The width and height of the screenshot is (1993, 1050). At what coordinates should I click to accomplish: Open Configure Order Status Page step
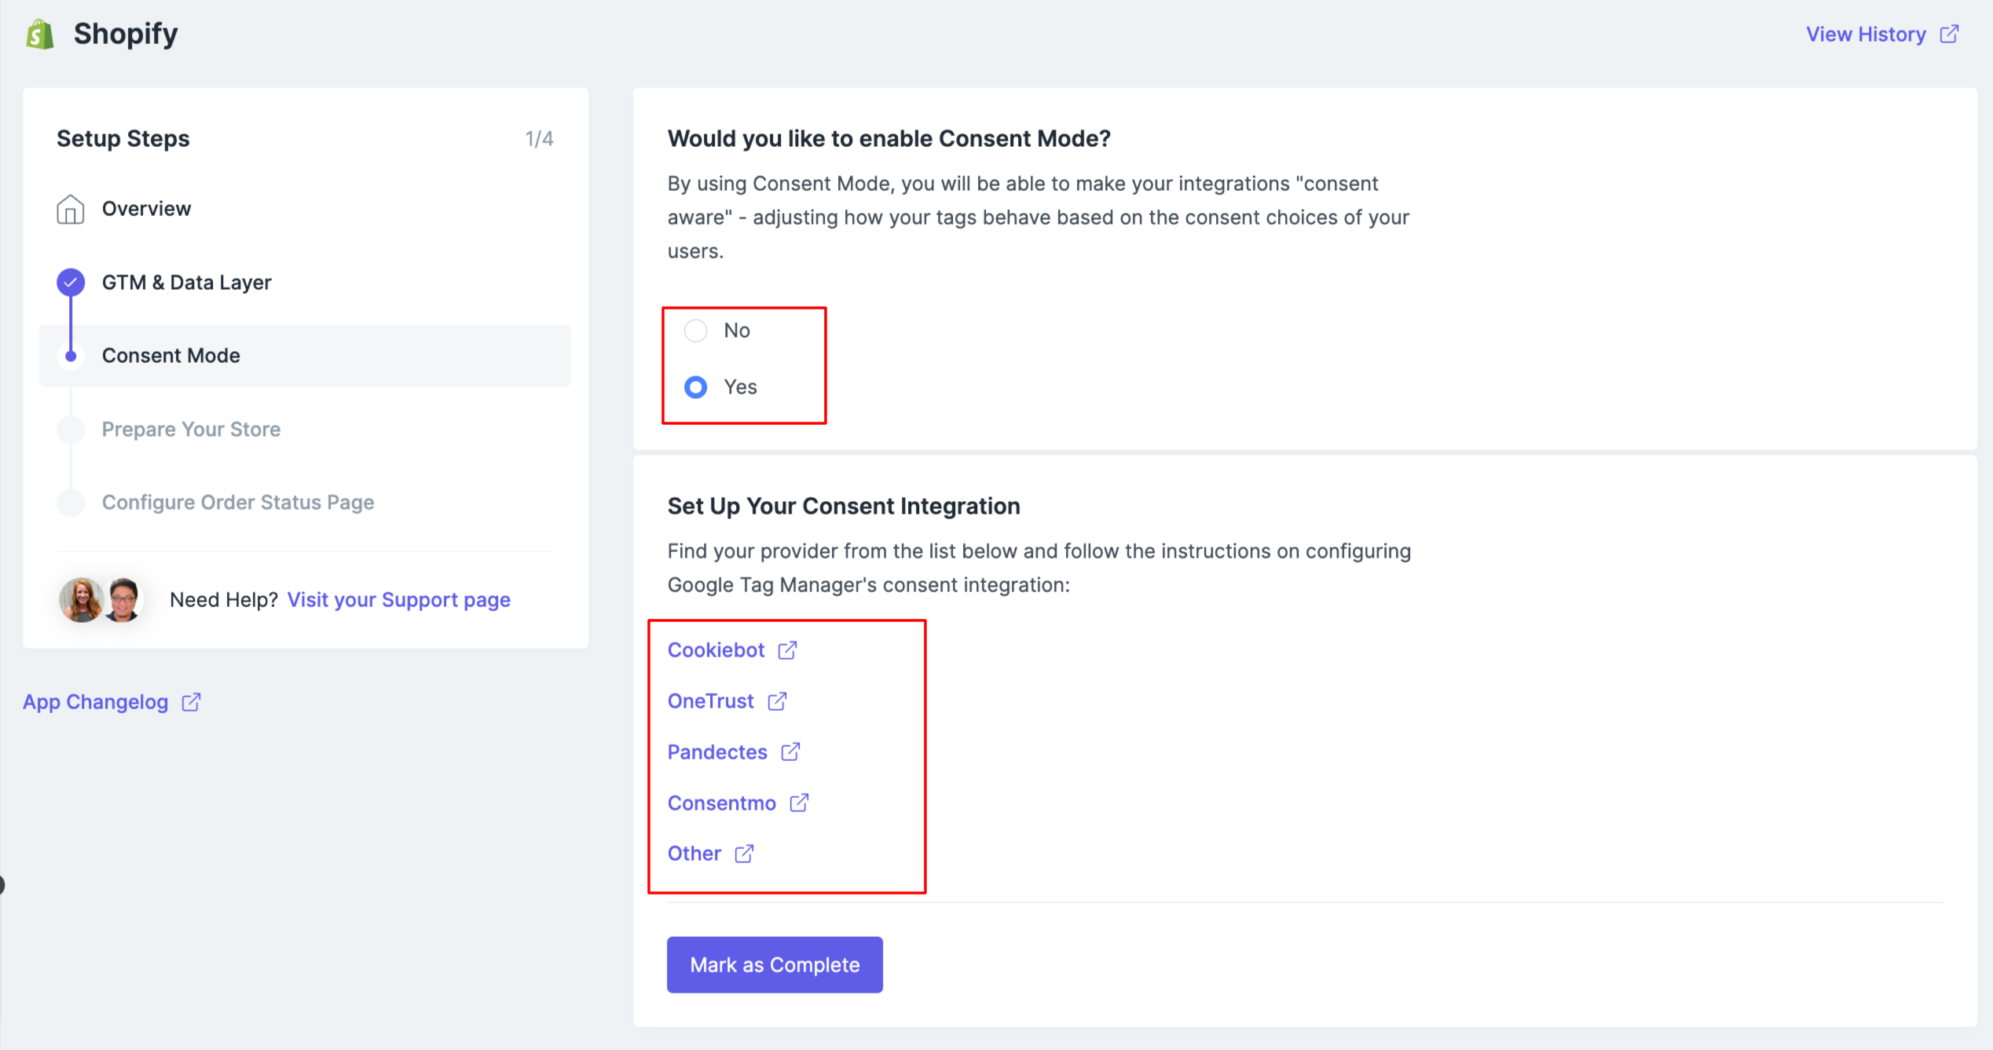[238, 503]
